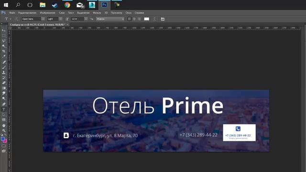Toggle Quick Mask mode

point(4,146)
